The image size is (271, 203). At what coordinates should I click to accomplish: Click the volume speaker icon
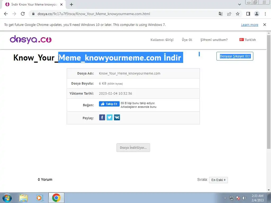tap(244, 198)
